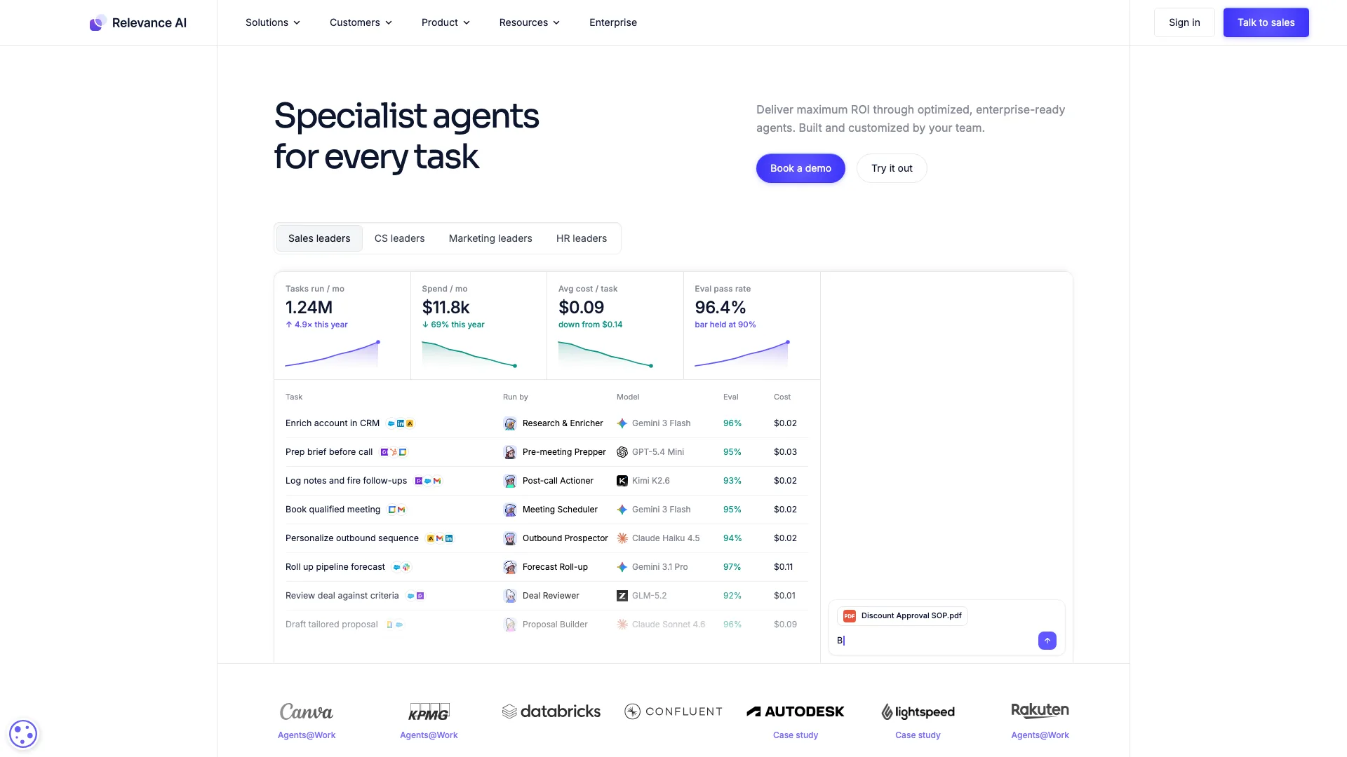The width and height of the screenshot is (1347, 757).
Task: Click the Proposal Builder agent avatar
Action: tap(510, 625)
